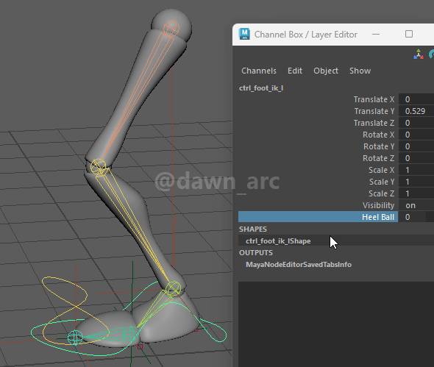This screenshot has width=434, height=367.
Task: Select the Rotate Z channel label
Action: 379,158
